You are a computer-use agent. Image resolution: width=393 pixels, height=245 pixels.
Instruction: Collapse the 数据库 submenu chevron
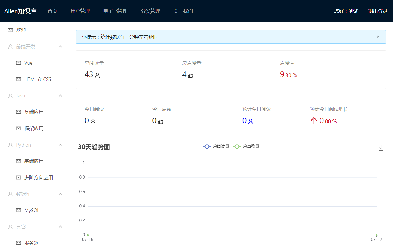coord(61,194)
